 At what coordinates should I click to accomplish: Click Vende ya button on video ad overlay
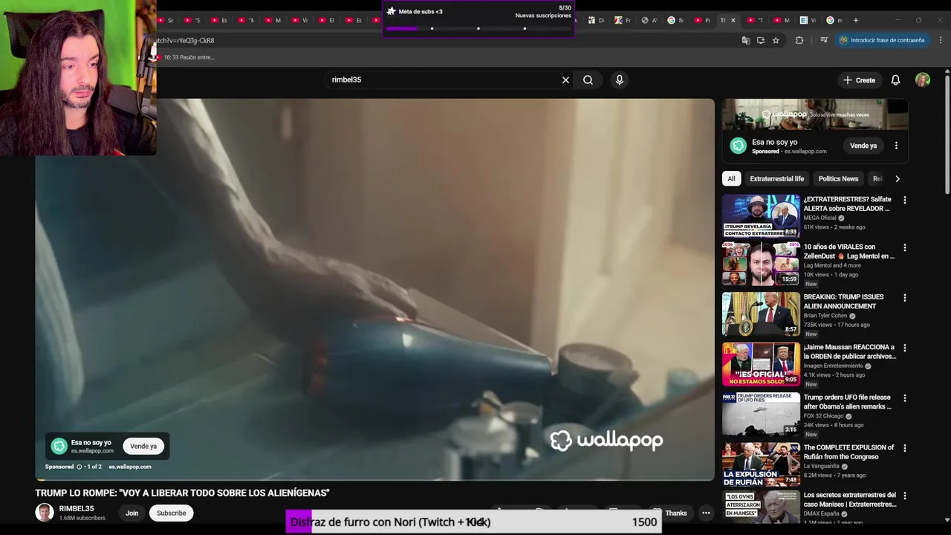point(143,447)
